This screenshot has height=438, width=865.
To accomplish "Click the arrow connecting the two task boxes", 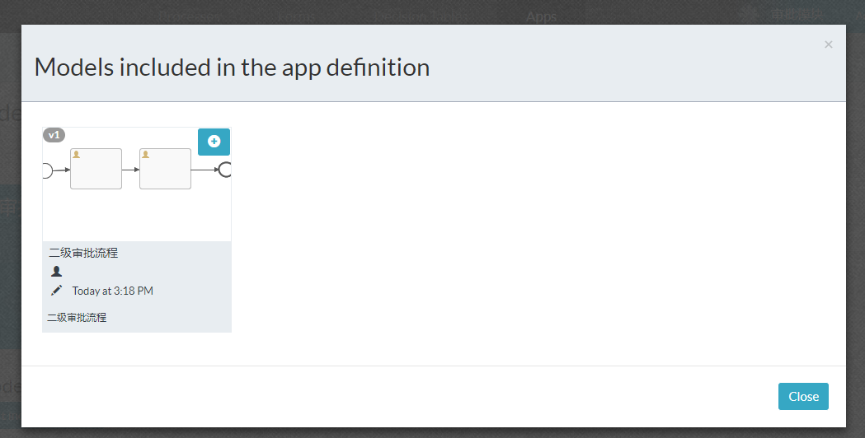I will click(130, 170).
